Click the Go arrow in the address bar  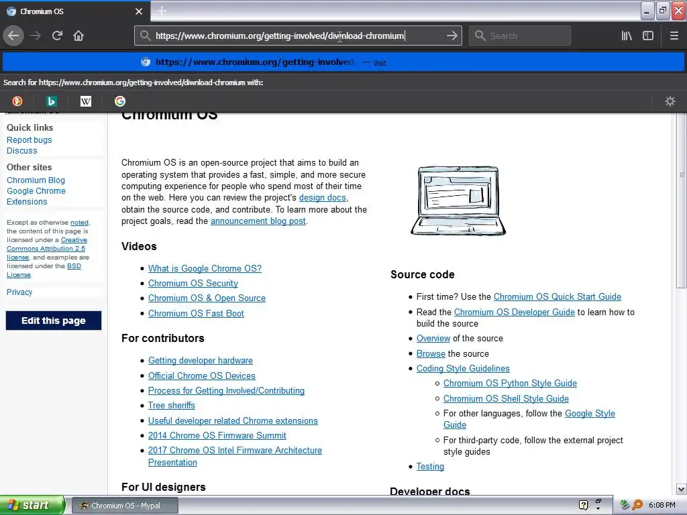tap(452, 36)
